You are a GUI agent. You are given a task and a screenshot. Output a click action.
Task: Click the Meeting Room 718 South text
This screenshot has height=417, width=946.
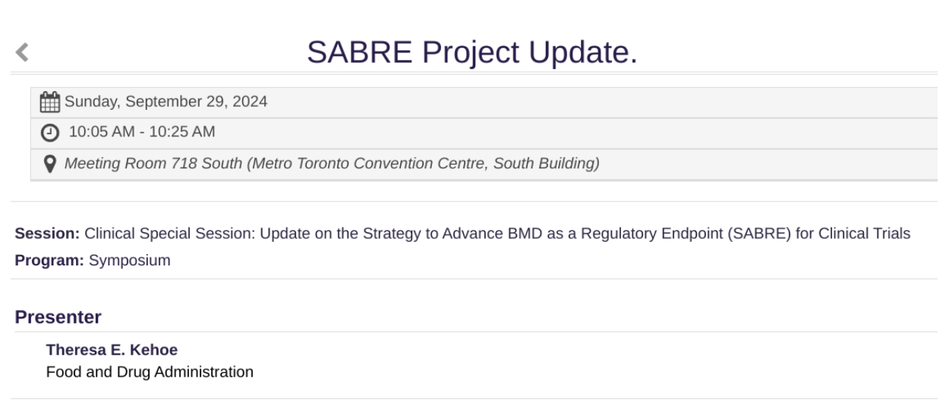pyautogui.click(x=153, y=164)
